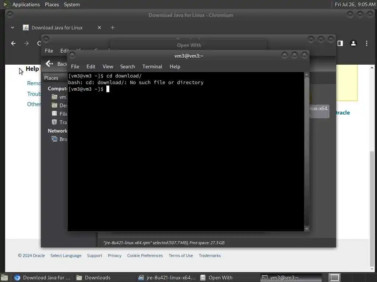Click the file manager Back arrow icon
377x282 pixels.
point(49,64)
